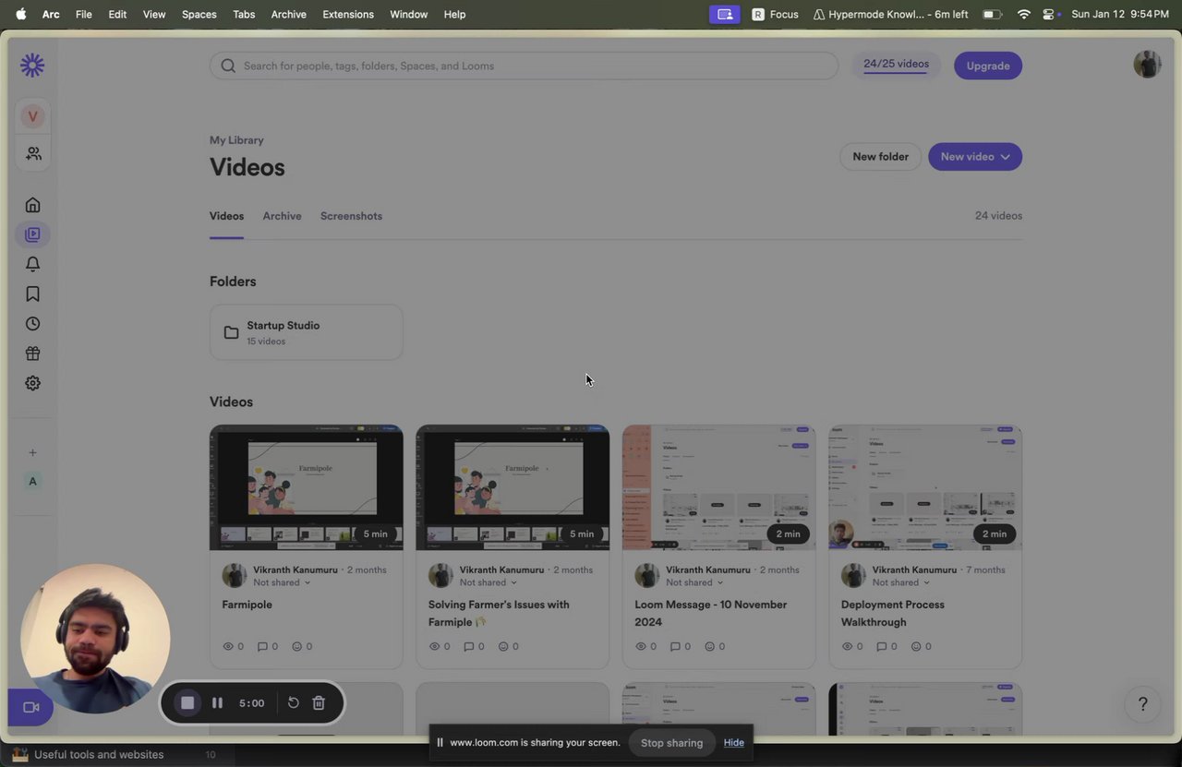Click the webcam bubble preview
This screenshot has height=767, width=1182.
[x=95, y=639]
